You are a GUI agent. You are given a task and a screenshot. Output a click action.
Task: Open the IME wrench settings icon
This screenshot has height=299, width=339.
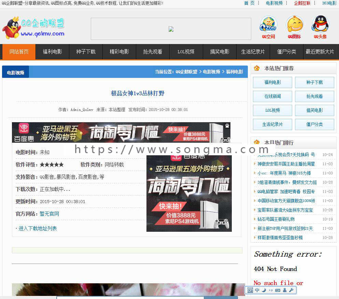tap(291, 290)
